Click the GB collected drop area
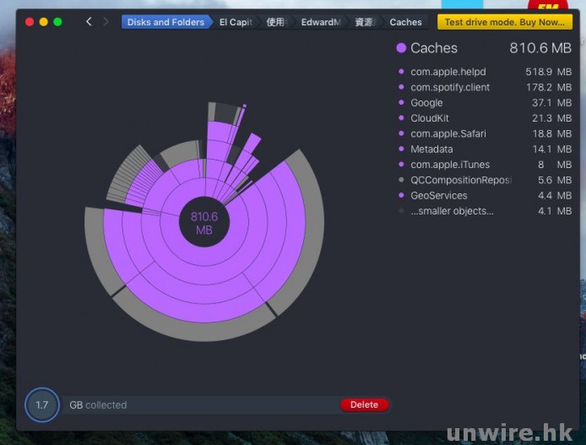 coord(203,405)
